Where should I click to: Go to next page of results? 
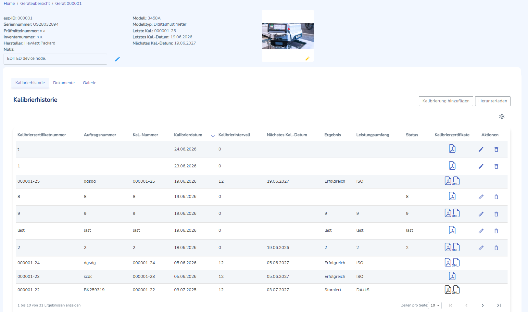click(483, 305)
